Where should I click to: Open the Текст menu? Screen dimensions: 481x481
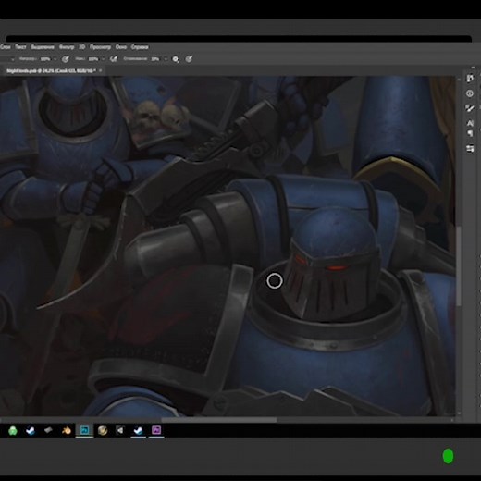pyautogui.click(x=20, y=47)
